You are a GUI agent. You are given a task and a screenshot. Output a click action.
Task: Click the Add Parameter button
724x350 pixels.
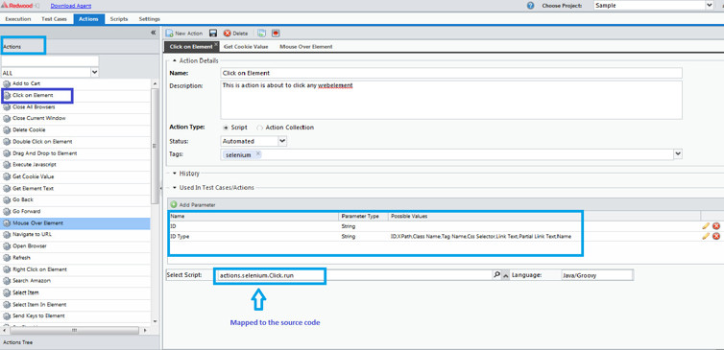(193, 205)
